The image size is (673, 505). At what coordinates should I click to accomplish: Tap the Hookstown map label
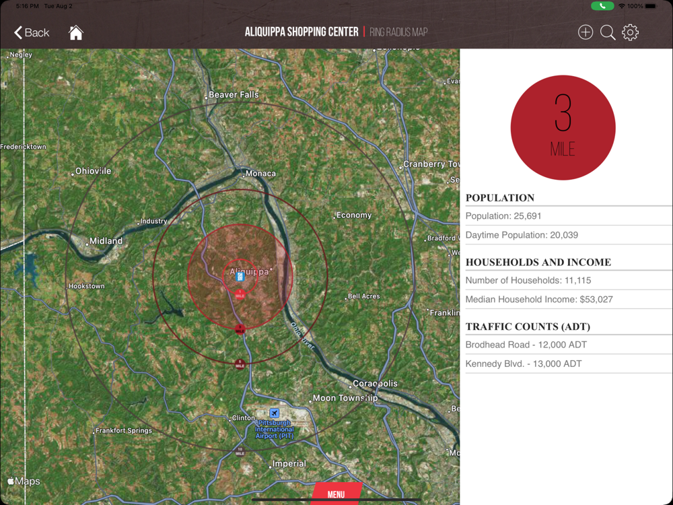click(86, 286)
